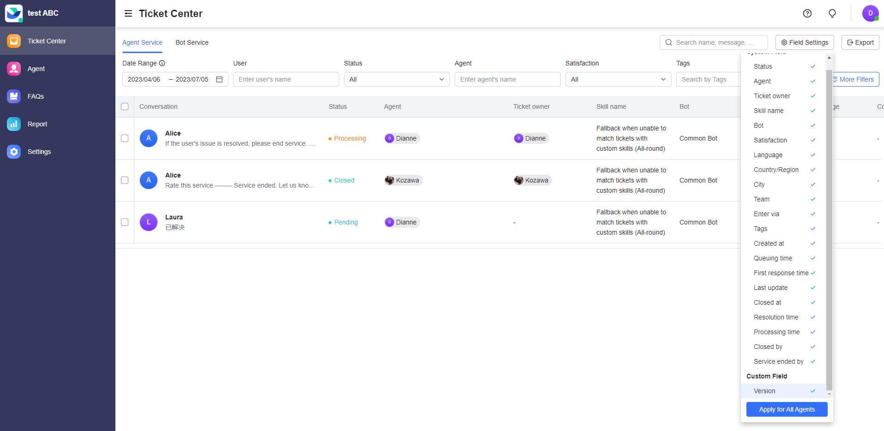Screen dimensions: 884x431
Task: Click the Export button
Action: click(x=860, y=42)
